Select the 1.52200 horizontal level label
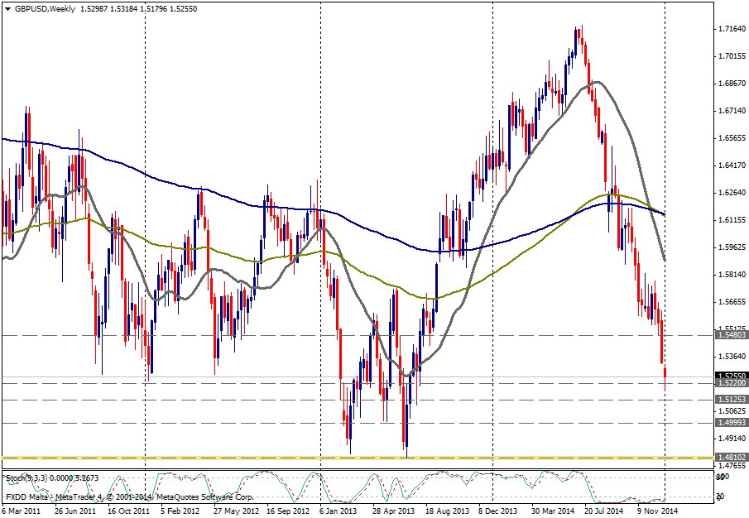 (x=732, y=384)
